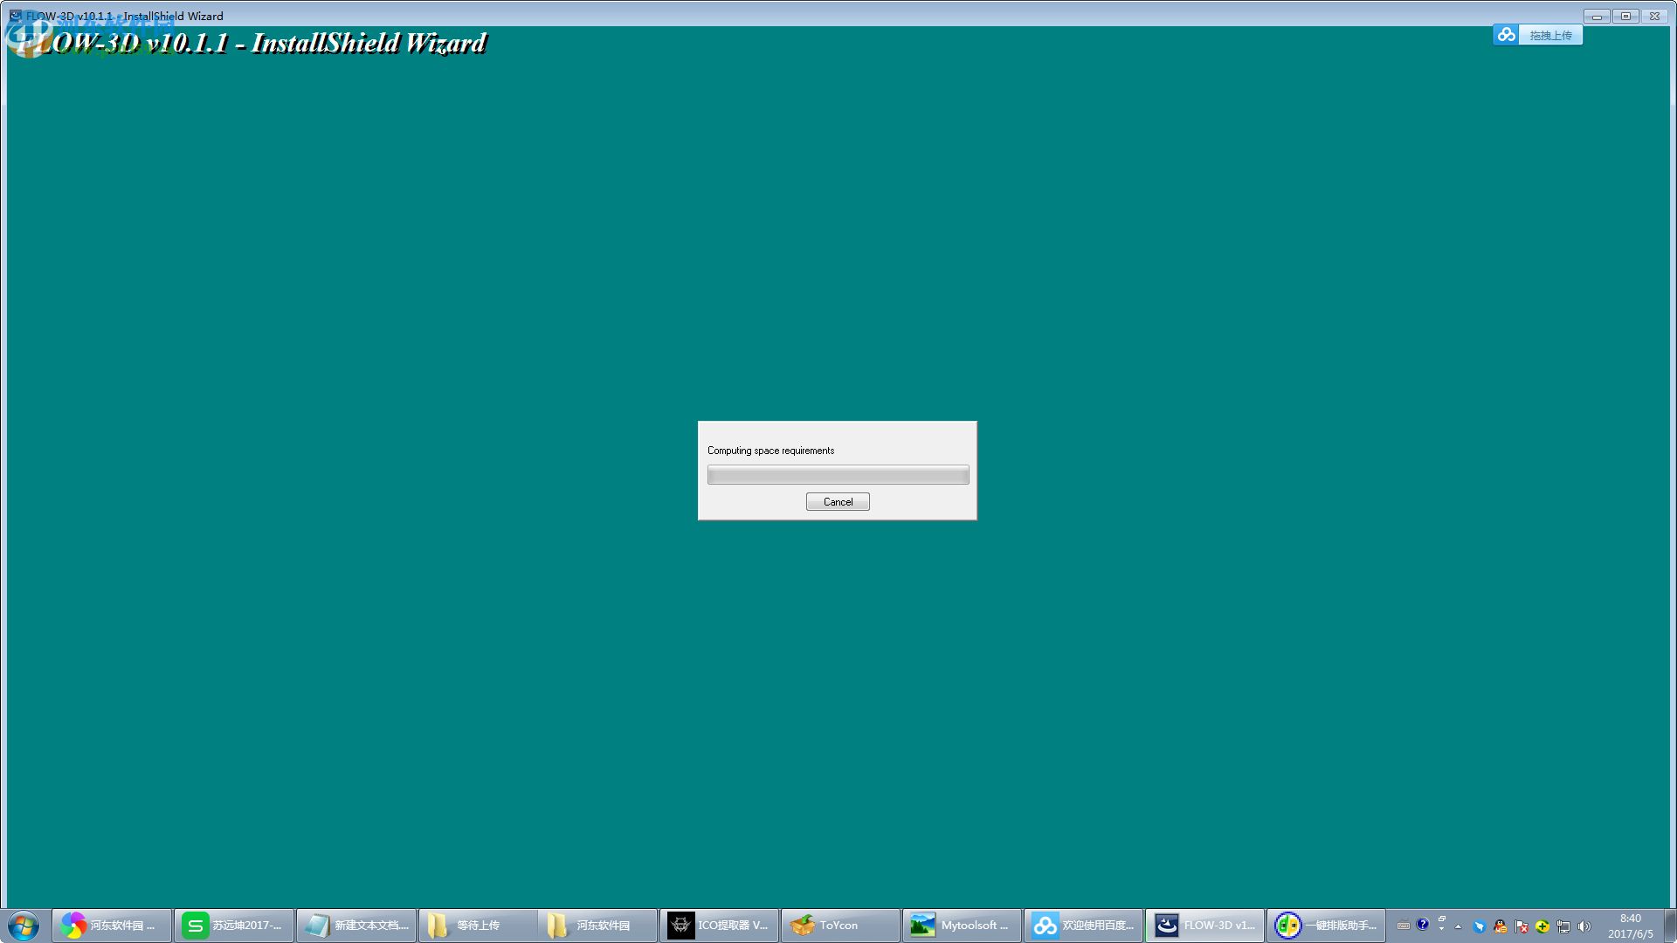This screenshot has height=943, width=1677.
Task: Open the volume speaker tray icon
Action: [1584, 926]
